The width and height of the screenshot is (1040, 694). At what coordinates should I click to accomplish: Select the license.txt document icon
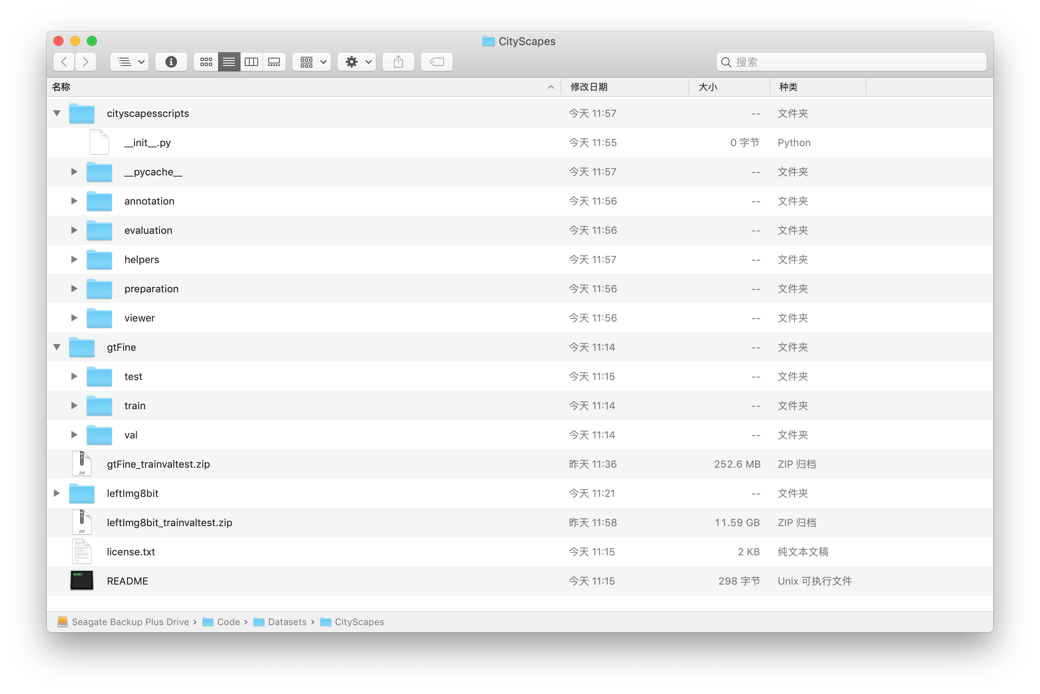click(x=82, y=551)
